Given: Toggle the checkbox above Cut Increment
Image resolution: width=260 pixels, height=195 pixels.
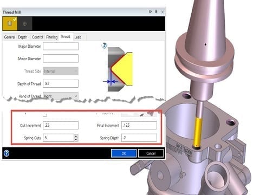Looking at the screenshot, I should point(45,115).
